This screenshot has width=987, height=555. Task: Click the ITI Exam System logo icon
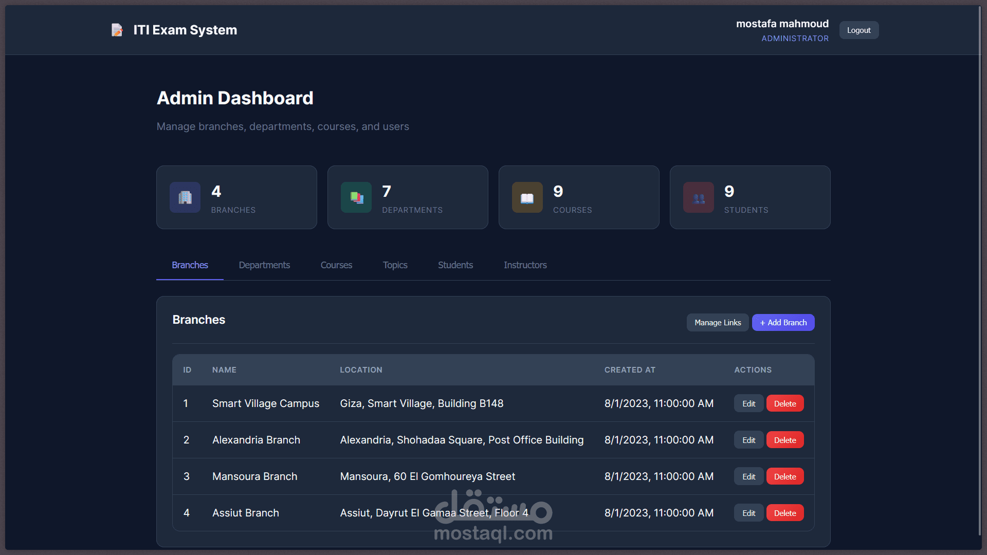point(117,30)
